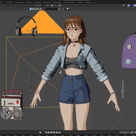Toggle proportional editing circle icon
This screenshot has width=136, height=136.
[x=60, y=5]
